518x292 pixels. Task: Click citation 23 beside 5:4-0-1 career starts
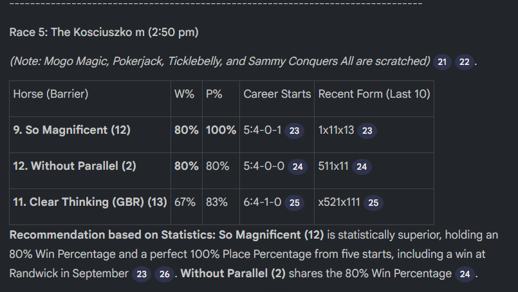(x=294, y=131)
